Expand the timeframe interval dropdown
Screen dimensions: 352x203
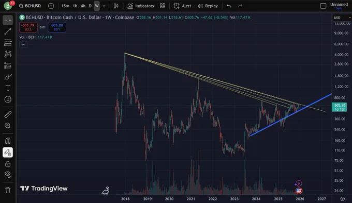[104, 6]
